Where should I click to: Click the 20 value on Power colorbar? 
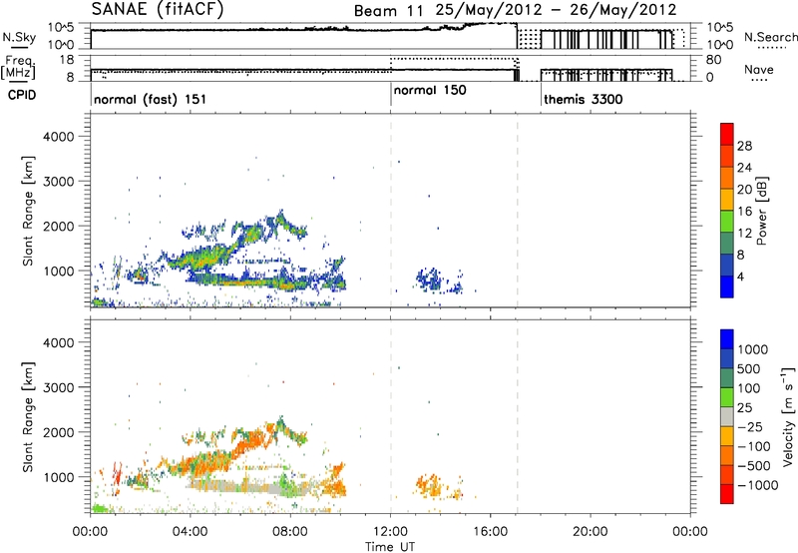744,190
